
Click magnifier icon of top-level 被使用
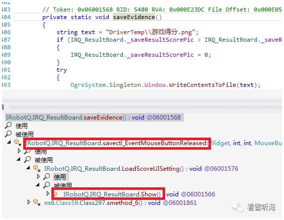coord(9,134)
